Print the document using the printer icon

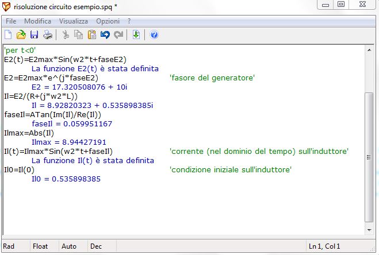(x=48, y=34)
